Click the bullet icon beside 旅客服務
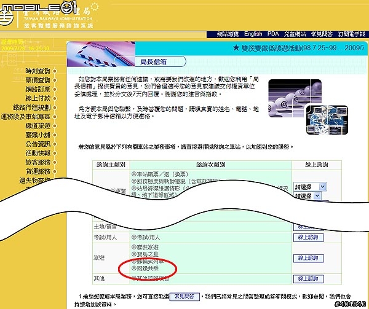 (55, 162)
